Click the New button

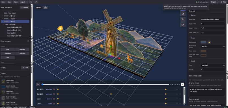click(3, 2)
